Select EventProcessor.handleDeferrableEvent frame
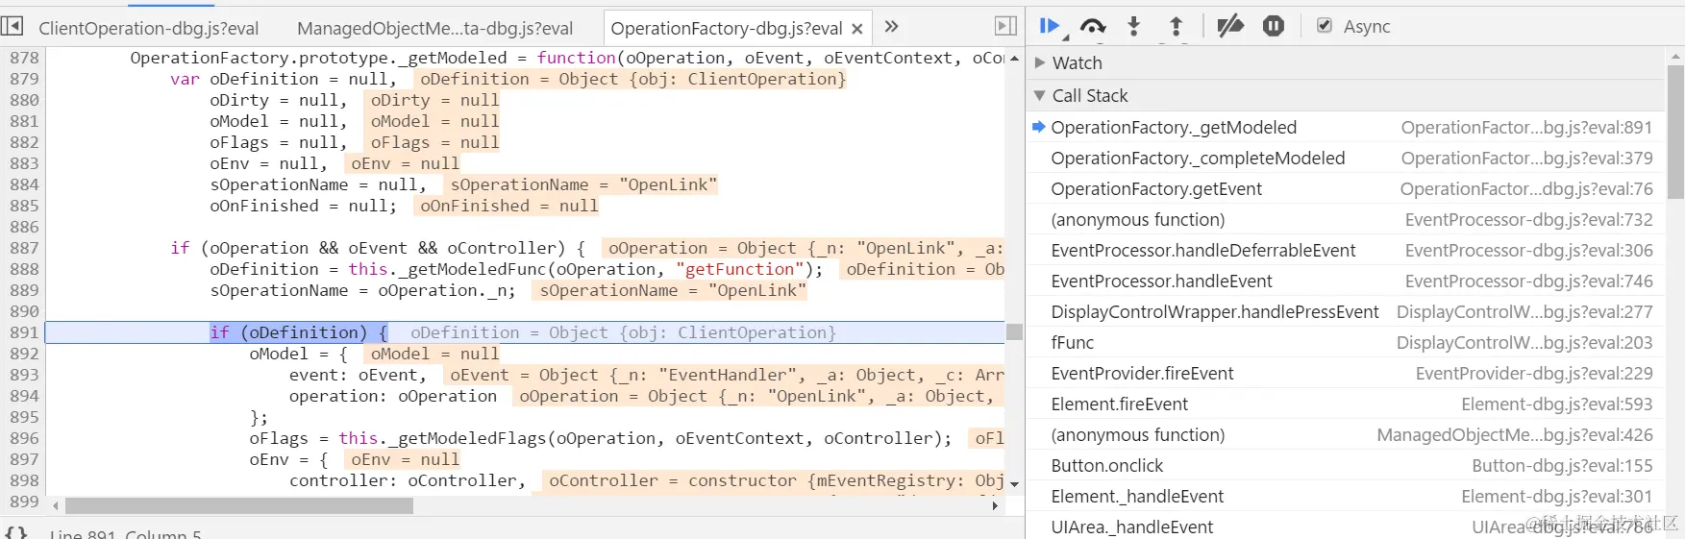This screenshot has height=539, width=1685. coord(1346,250)
